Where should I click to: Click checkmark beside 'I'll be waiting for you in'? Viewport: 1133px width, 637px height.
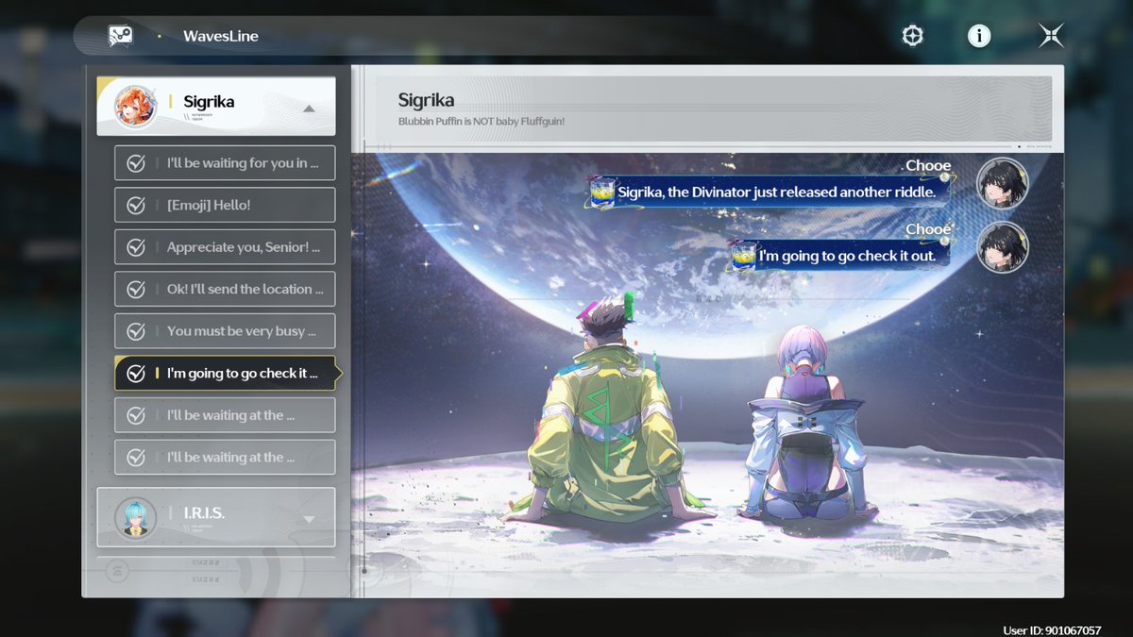[x=136, y=163]
